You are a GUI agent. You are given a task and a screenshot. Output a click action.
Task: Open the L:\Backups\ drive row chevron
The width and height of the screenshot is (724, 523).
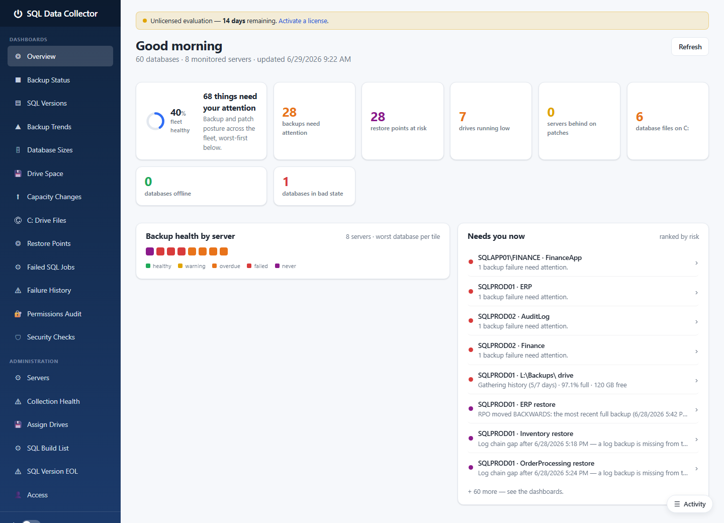pyautogui.click(x=696, y=381)
